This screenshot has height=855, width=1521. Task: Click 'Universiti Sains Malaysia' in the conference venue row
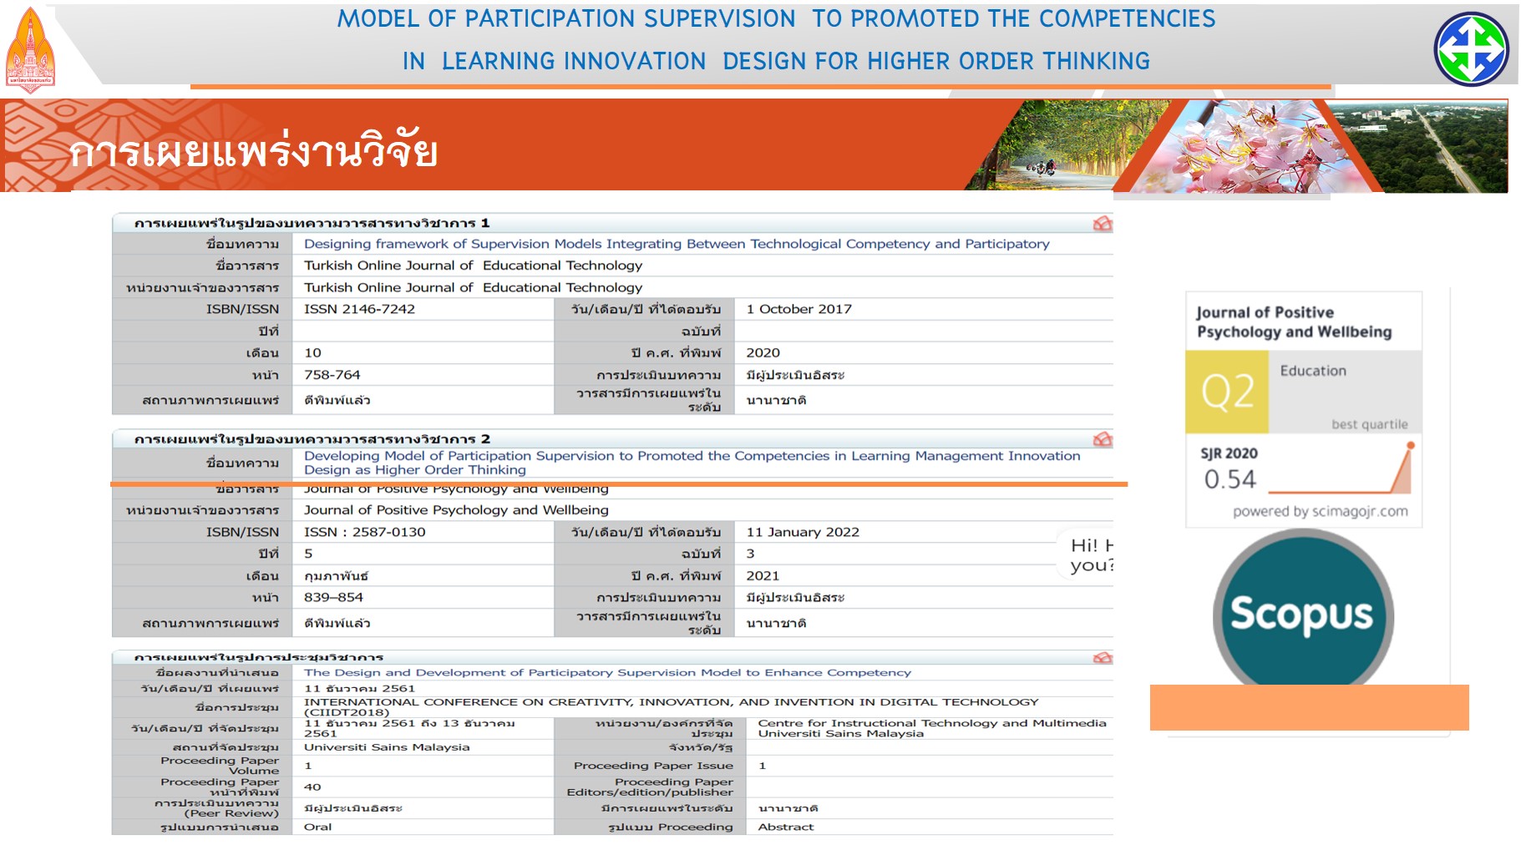click(x=387, y=747)
